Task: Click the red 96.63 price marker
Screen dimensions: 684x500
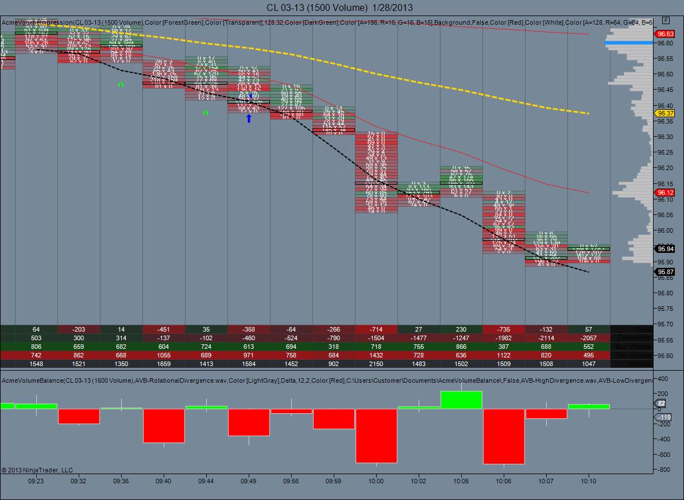Action: [665, 34]
